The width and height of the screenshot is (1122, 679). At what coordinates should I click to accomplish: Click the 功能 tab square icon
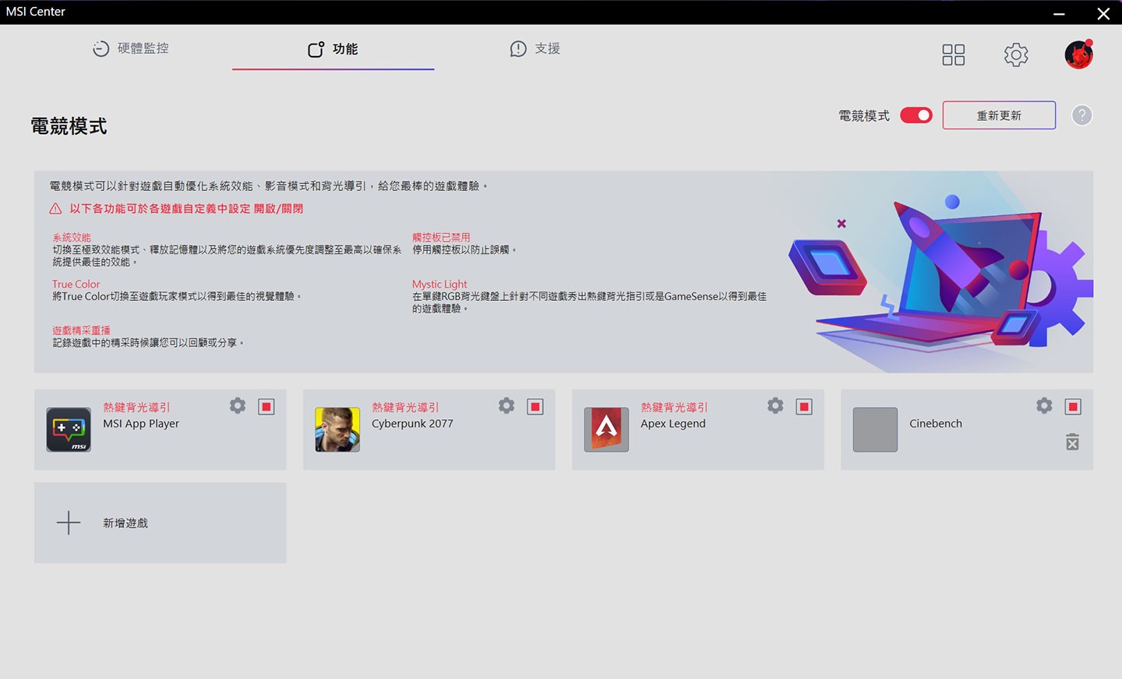click(x=316, y=49)
